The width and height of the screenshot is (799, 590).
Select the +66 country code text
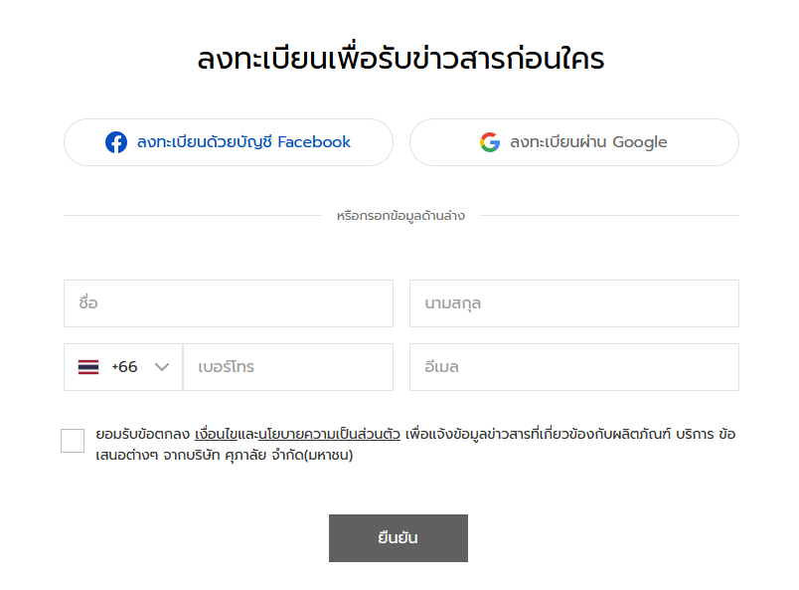(x=125, y=367)
